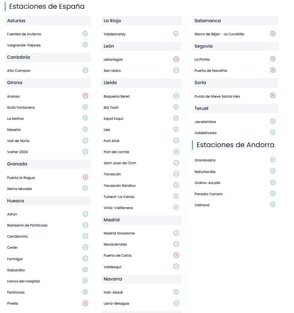The width and height of the screenshot is (294, 313).
Task: Click the green status icon next to Formigal
Action: pyautogui.click(x=85, y=258)
